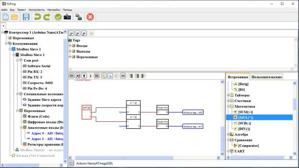The height and width of the screenshot is (168, 299).
Task: Select Software Serial in the project tree
Action: (39, 66)
